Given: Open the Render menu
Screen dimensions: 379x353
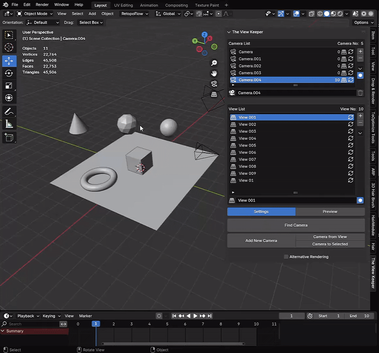Looking at the screenshot, I should (42, 5).
